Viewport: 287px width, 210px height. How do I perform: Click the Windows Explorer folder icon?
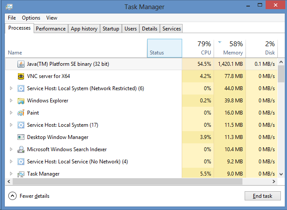[21, 101]
